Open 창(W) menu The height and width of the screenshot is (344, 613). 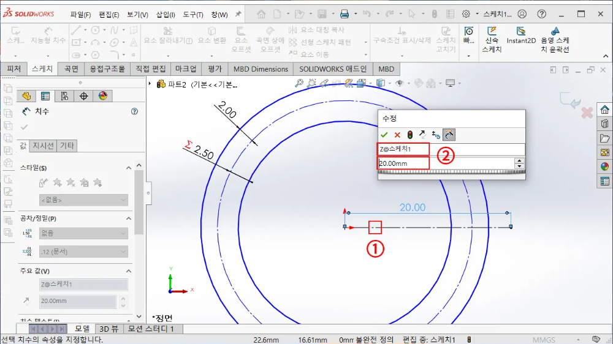pos(219,15)
